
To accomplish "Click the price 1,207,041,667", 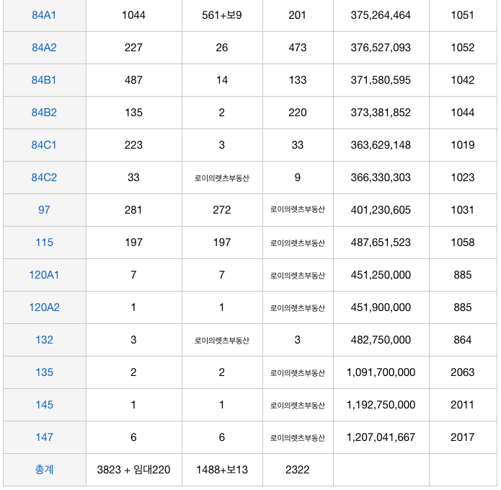I will pos(381,437).
